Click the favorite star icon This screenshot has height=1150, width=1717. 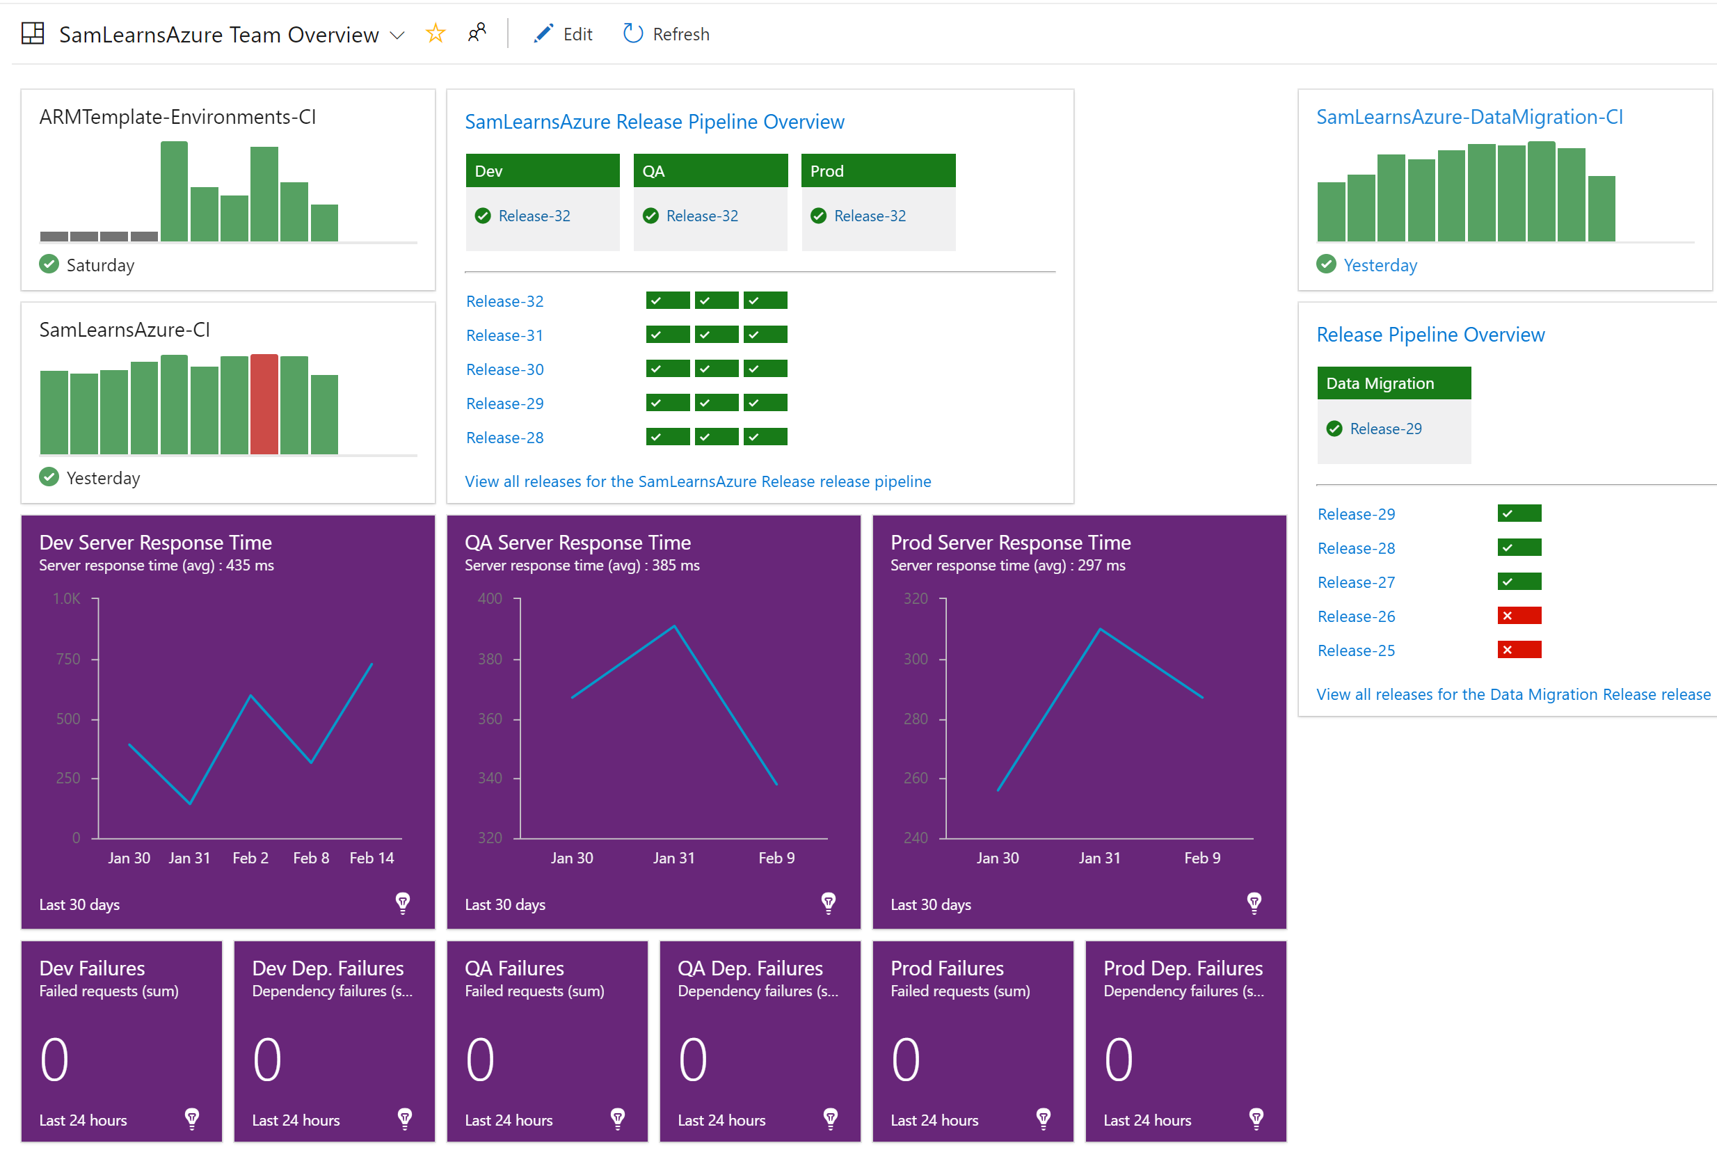(435, 33)
